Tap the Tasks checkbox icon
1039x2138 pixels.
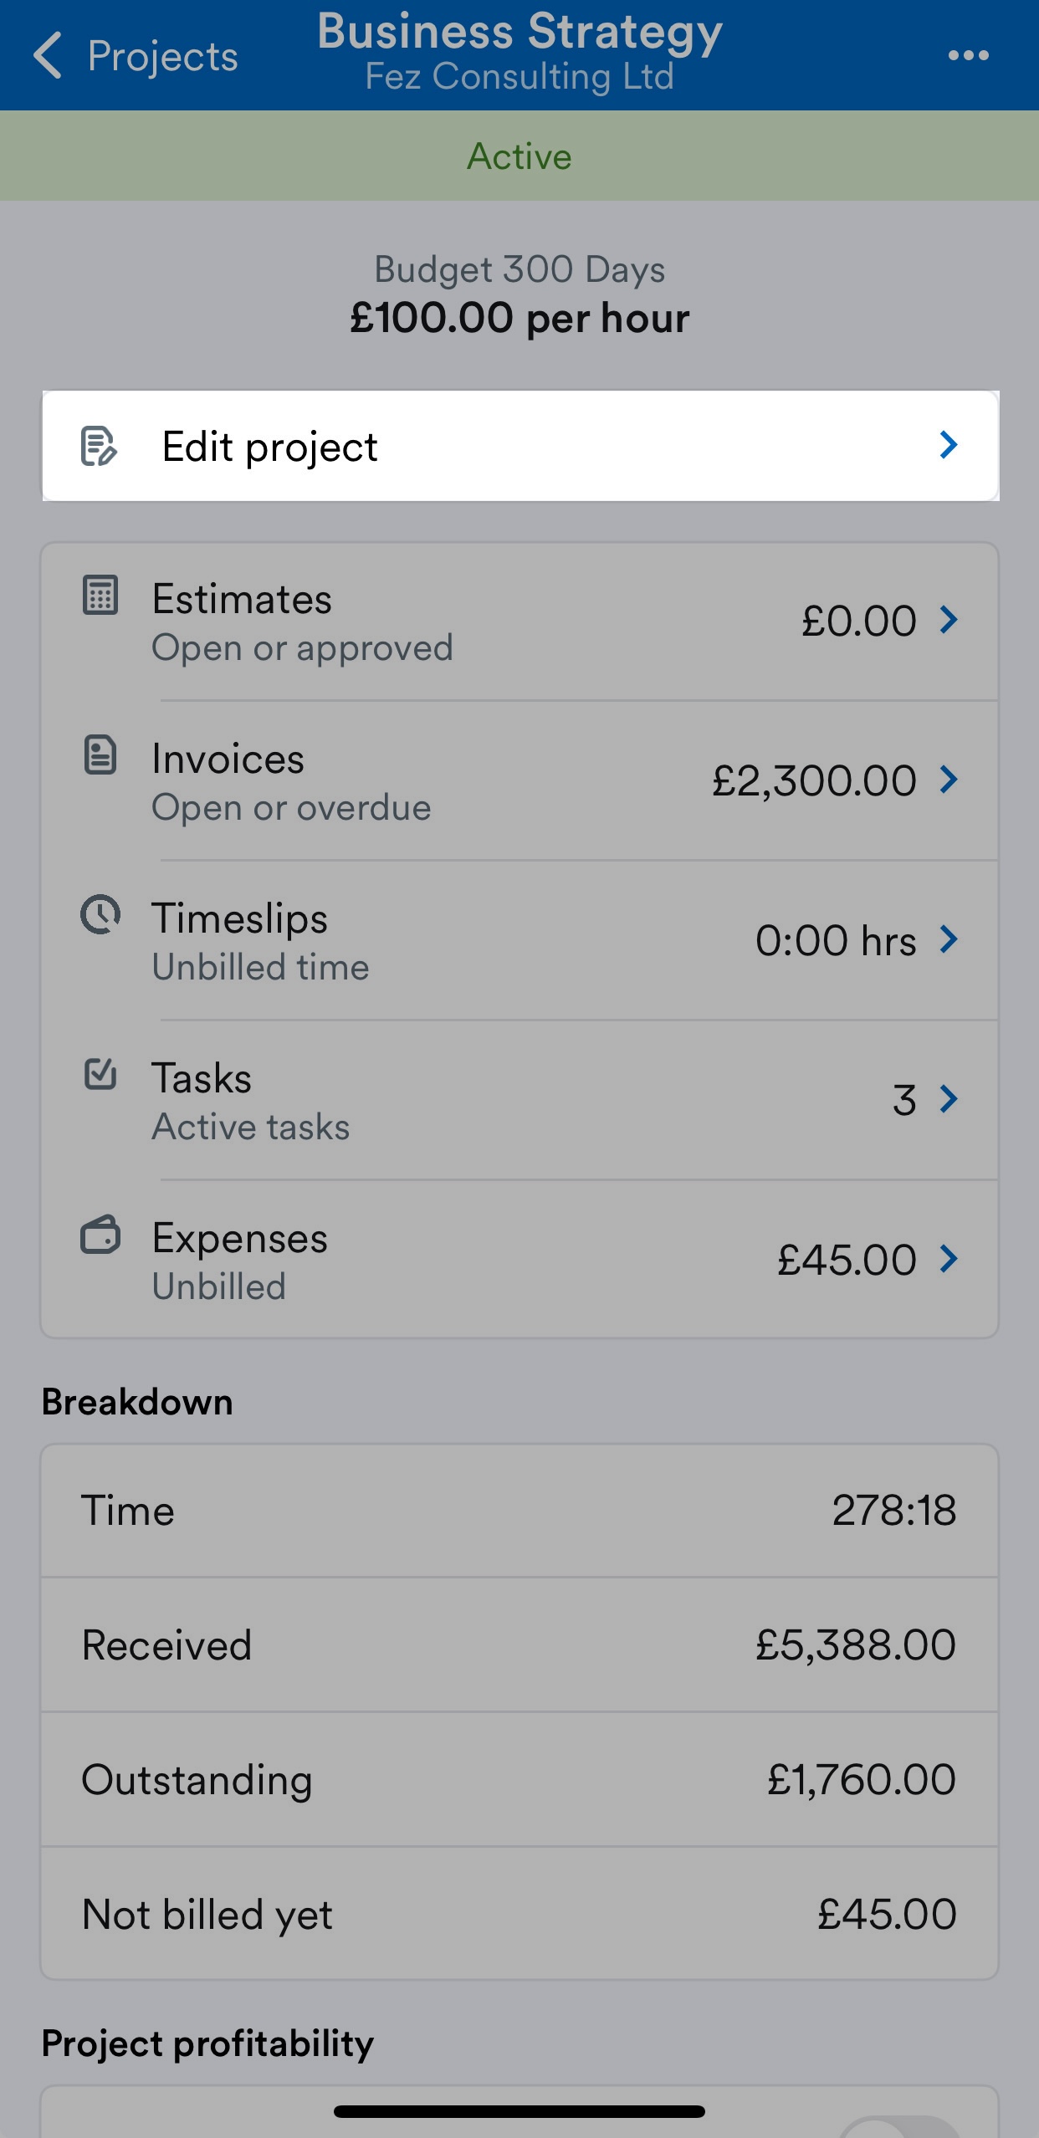(100, 1074)
